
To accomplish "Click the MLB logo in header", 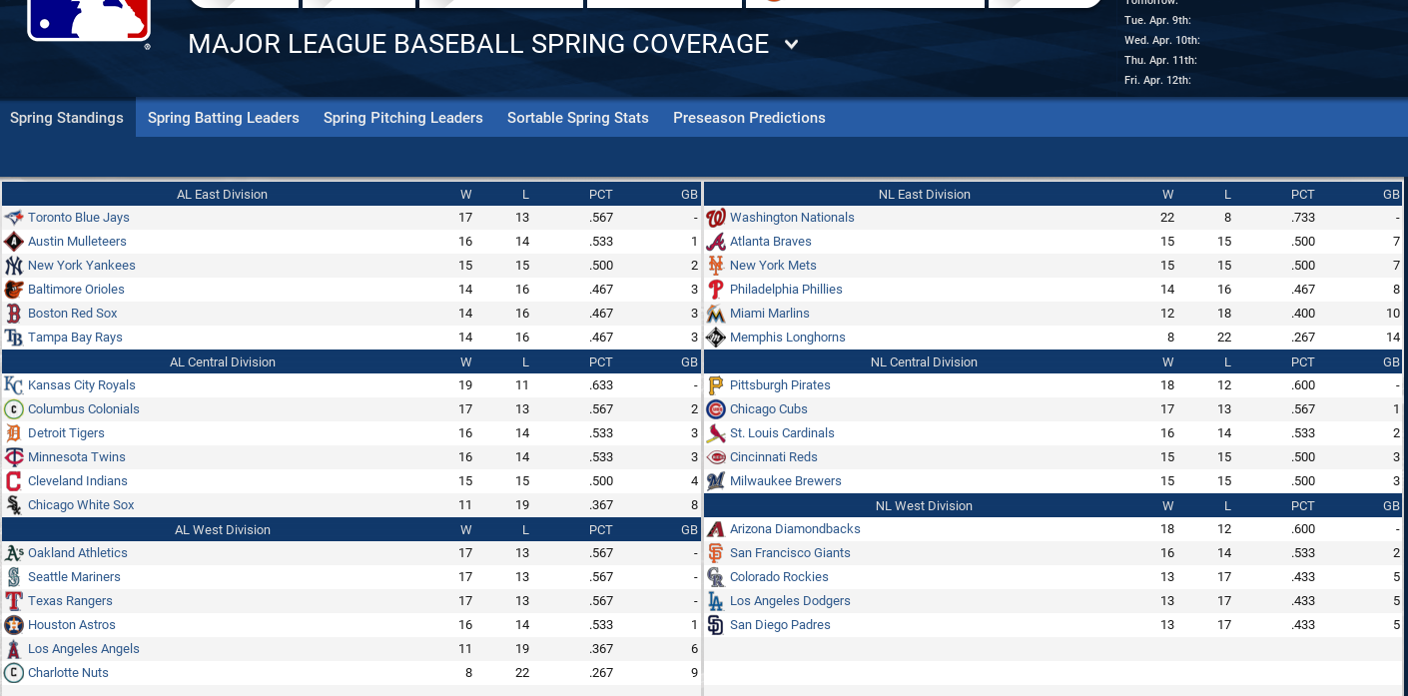I will (x=88, y=20).
